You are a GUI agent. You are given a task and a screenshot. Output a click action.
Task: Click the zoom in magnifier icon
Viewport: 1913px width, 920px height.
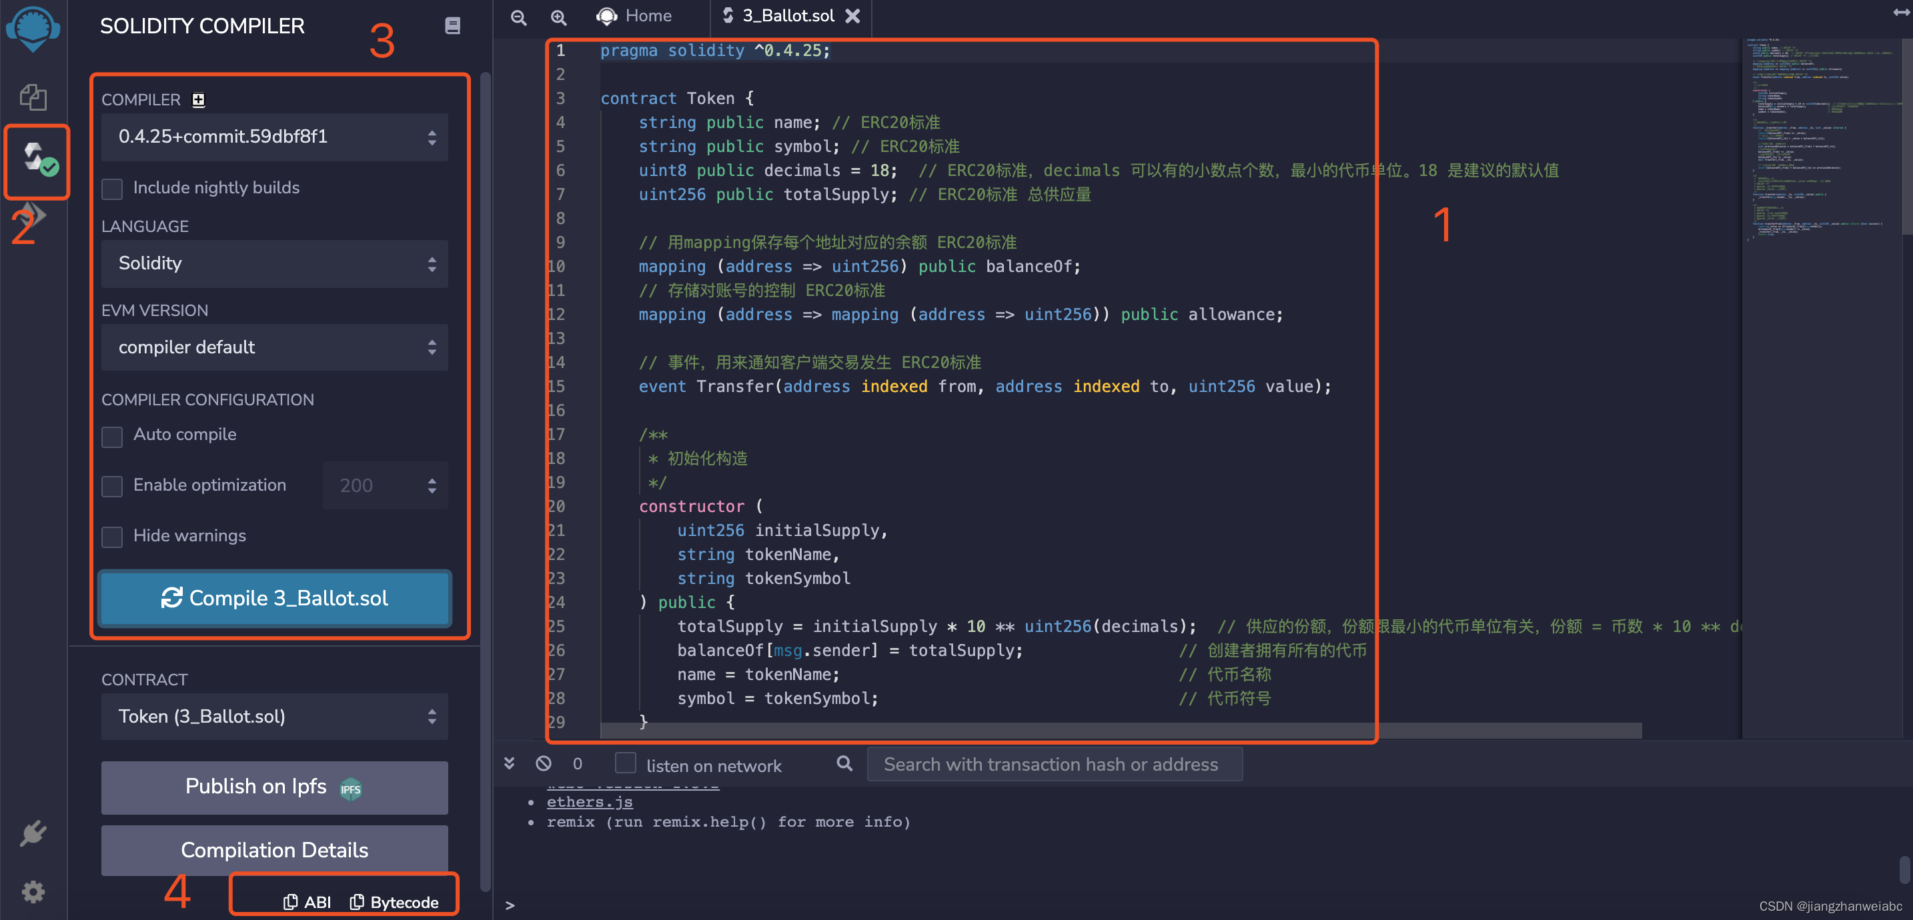(558, 17)
